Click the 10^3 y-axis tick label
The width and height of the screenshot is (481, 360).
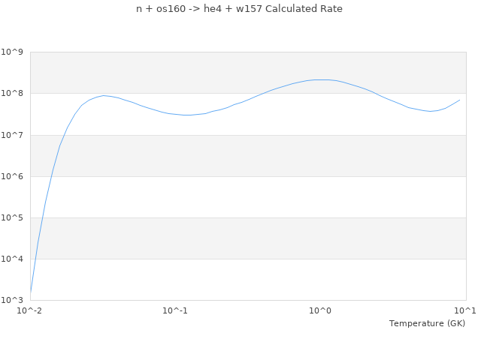[12, 301]
